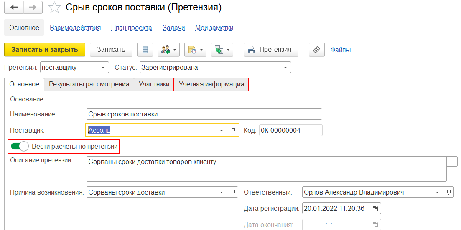Open the Ответственный person card via open icon
Viewport: 461px width, 230px height.
(x=448, y=192)
